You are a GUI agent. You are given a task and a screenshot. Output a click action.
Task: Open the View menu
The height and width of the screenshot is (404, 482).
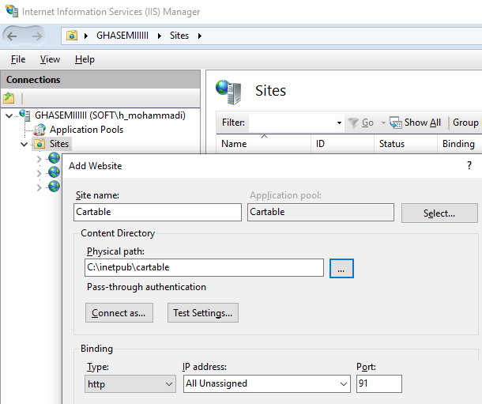(50, 59)
